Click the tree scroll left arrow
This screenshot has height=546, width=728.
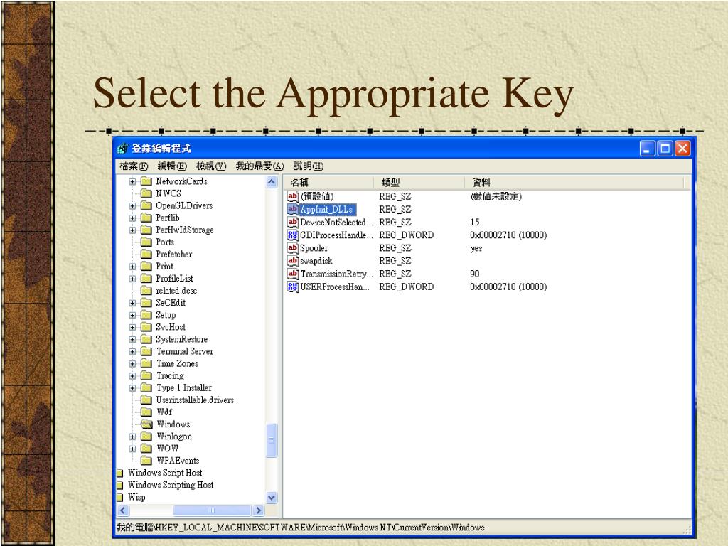122,510
